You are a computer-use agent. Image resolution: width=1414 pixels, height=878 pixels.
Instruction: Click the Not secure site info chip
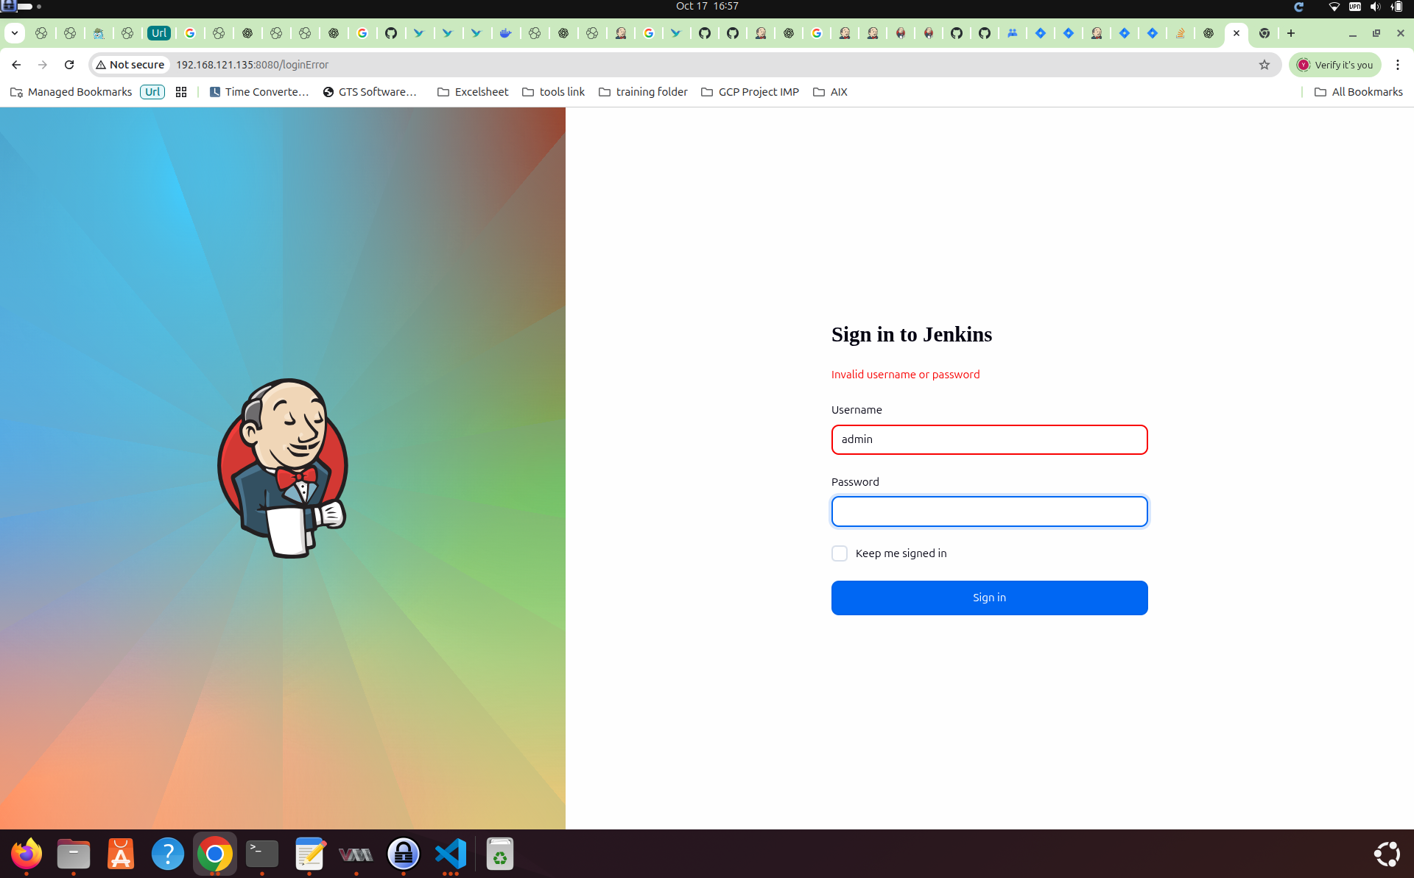[130, 65]
